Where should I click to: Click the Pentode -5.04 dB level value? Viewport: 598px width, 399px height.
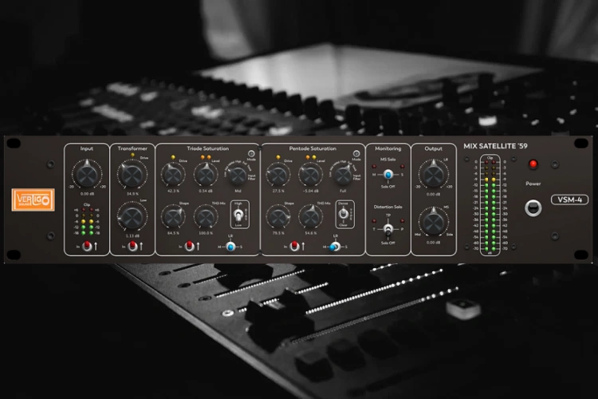tap(311, 191)
